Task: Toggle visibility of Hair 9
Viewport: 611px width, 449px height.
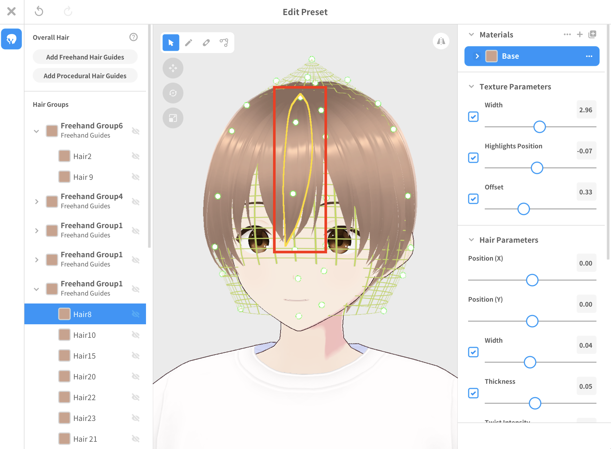Action: 136,177
